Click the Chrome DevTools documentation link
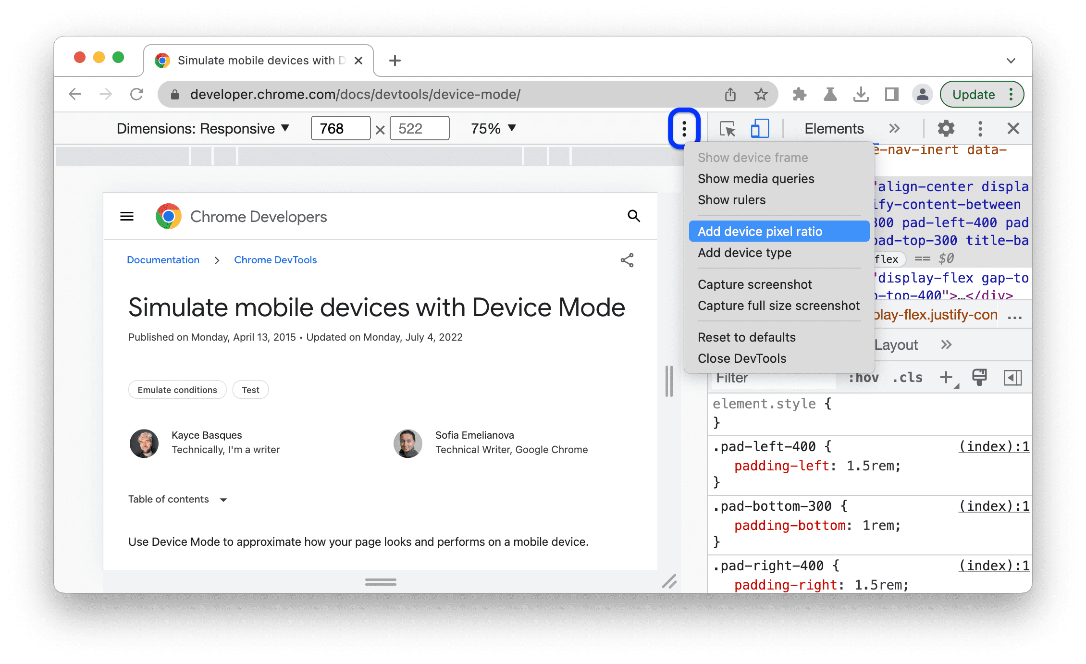This screenshot has height=664, width=1086. click(x=276, y=260)
